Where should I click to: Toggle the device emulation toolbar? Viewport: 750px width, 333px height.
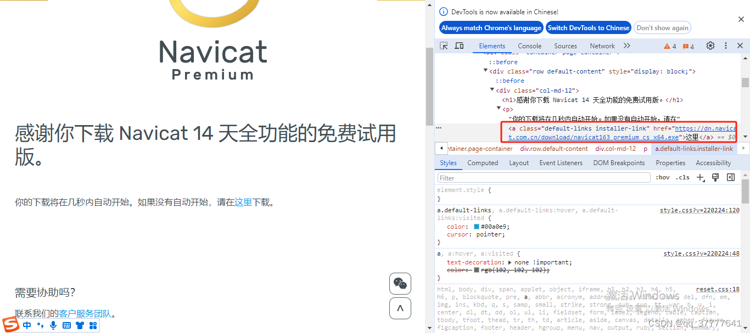click(460, 46)
